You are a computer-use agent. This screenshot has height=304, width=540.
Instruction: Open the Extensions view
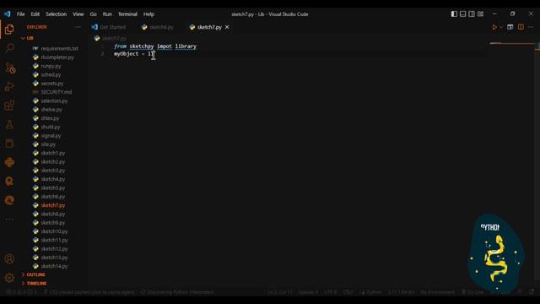point(9,106)
